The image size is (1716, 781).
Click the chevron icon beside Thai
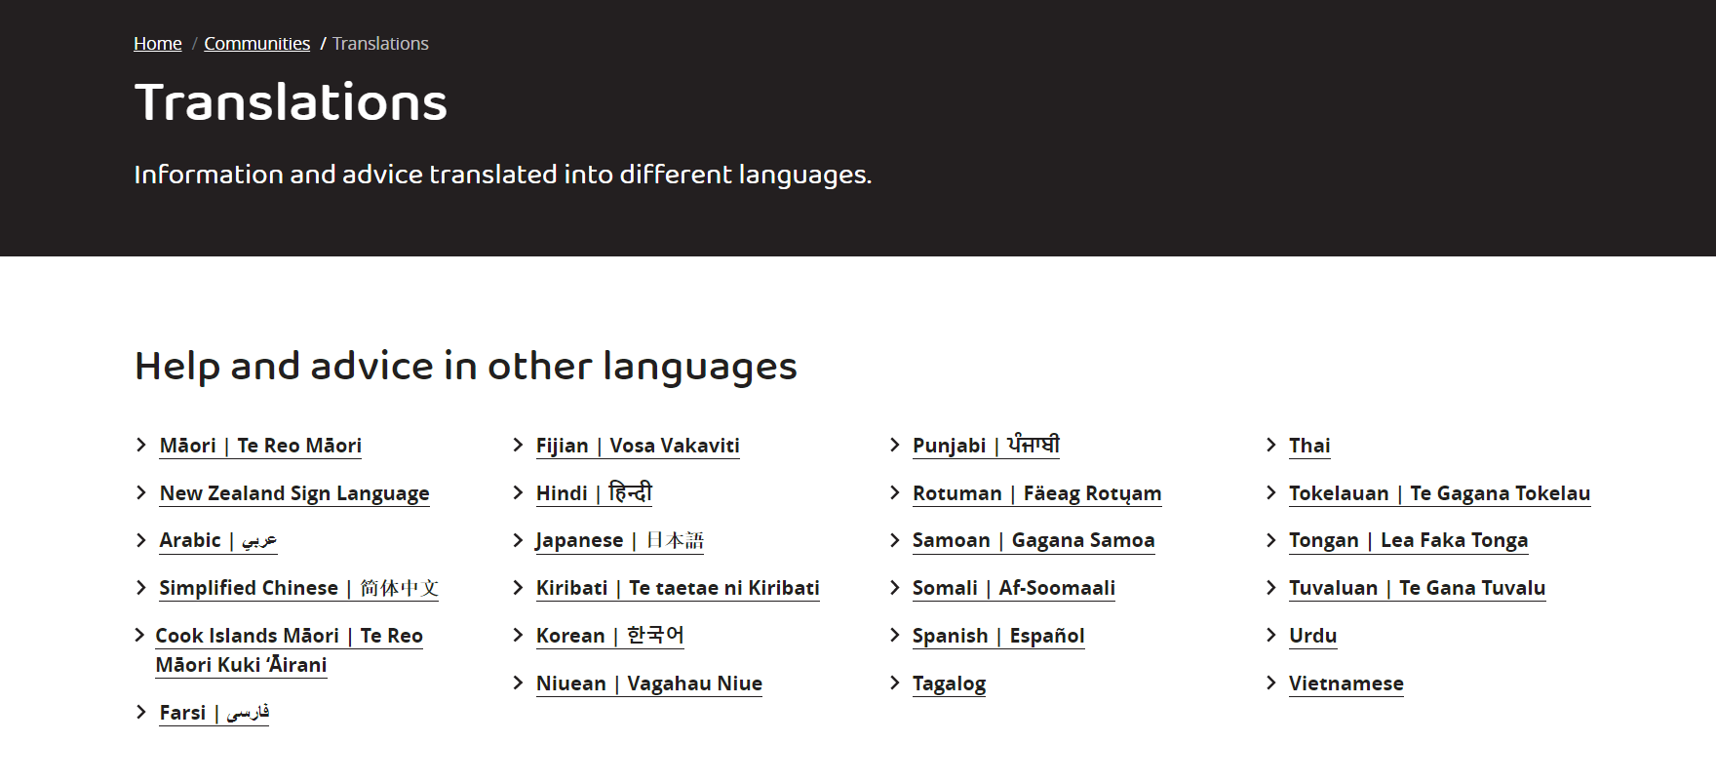click(x=1271, y=445)
